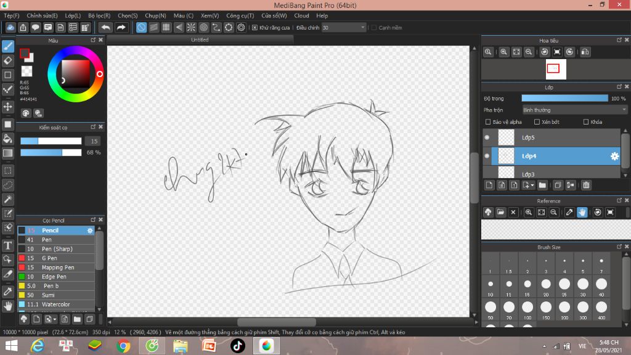
Task: Show hidden system tray icons
Action: click(x=544, y=346)
